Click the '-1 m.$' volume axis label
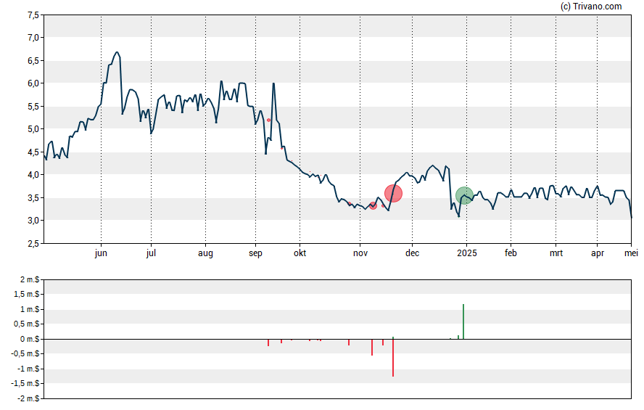Screen dimensions: 644x410 click(29, 369)
